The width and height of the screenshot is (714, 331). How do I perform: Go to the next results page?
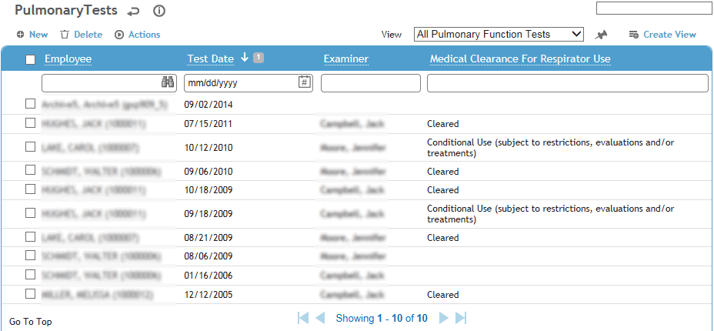pos(443,318)
